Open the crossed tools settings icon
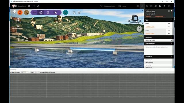The image size is (184, 103). click(79, 13)
